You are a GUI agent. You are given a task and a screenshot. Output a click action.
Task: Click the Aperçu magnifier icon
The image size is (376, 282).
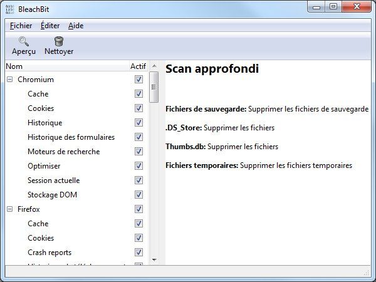pos(24,41)
